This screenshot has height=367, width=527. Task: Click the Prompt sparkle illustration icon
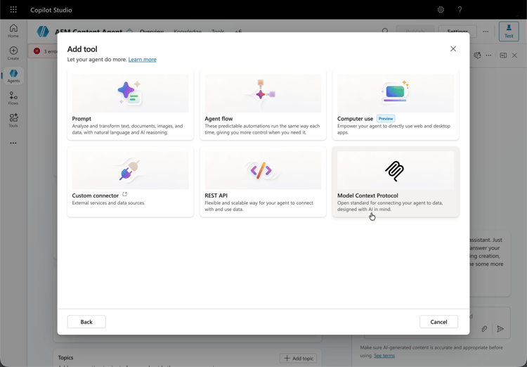[130, 93]
